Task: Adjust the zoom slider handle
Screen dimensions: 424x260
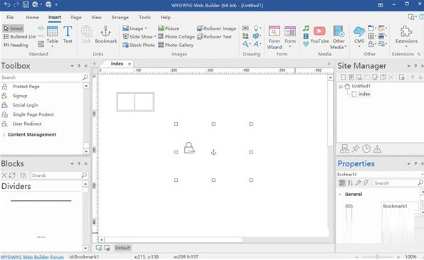Action: (377, 256)
